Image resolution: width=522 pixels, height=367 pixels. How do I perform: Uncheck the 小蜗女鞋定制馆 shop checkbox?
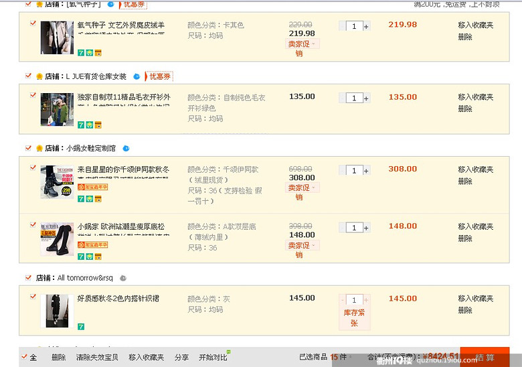click(x=28, y=148)
